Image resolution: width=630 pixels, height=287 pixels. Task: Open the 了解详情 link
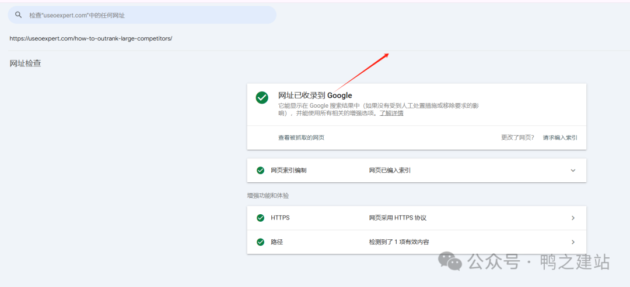click(x=391, y=114)
